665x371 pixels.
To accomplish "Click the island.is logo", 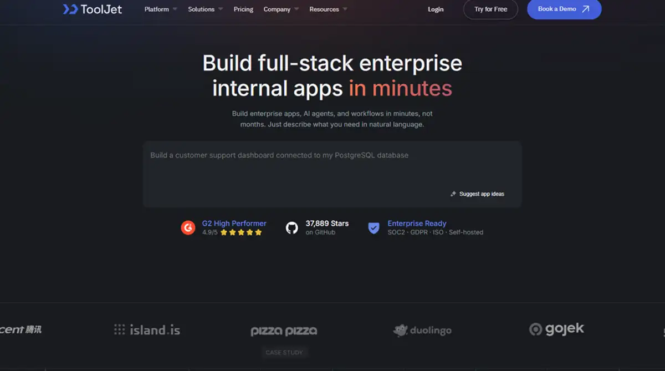I will 147,330.
